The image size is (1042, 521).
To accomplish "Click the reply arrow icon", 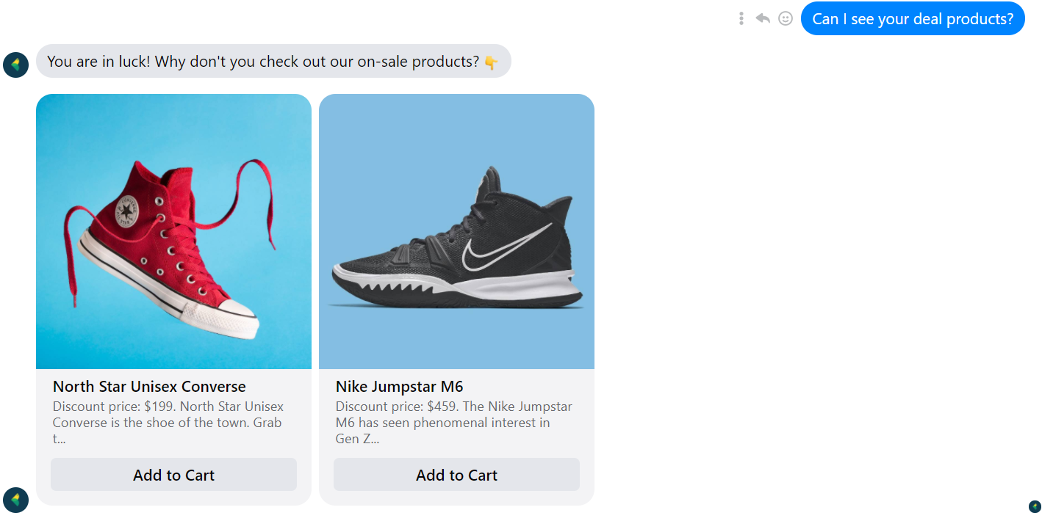I will coord(763,18).
